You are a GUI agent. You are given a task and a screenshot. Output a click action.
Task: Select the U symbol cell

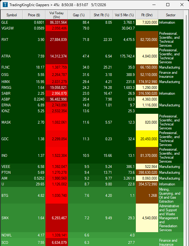[x=12, y=184]
